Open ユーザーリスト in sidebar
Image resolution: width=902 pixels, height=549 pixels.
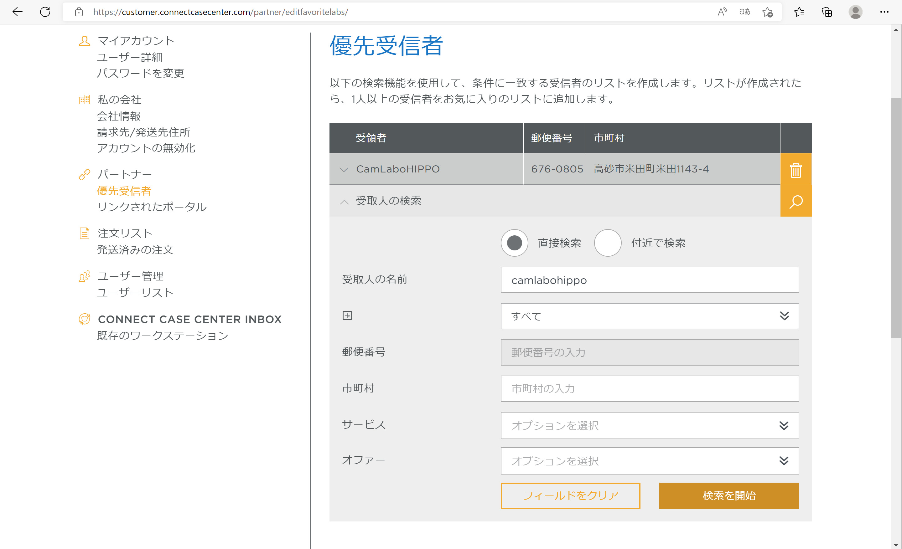click(135, 293)
